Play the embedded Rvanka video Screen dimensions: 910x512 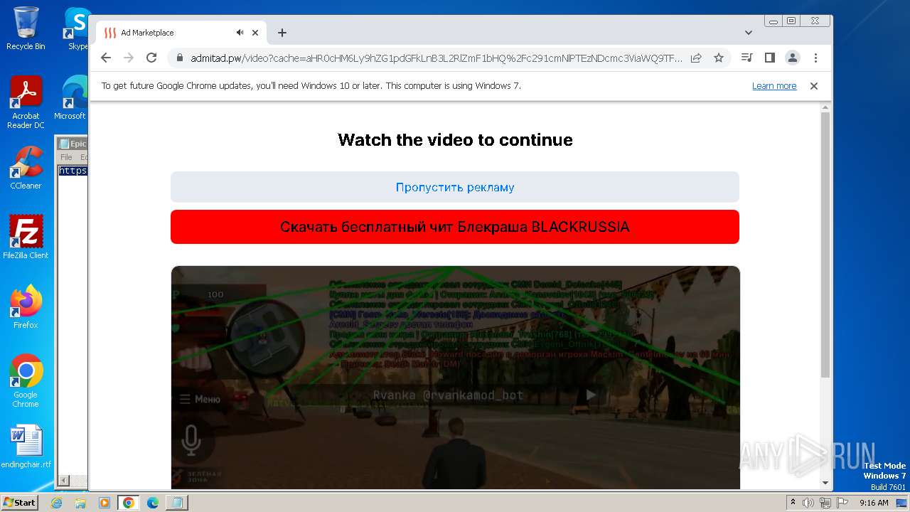(x=591, y=395)
